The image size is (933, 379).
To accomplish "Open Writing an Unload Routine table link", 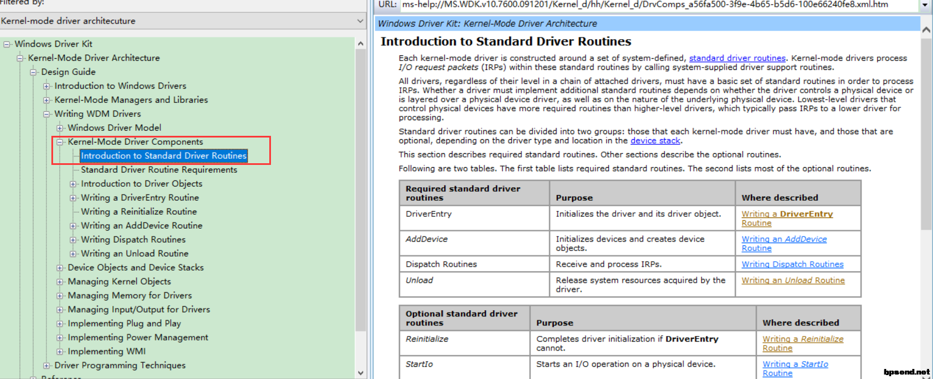I will click(x=793, y=281).
